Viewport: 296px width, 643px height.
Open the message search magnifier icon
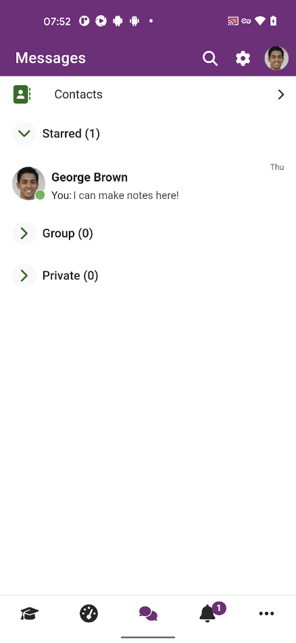point(210,59)
